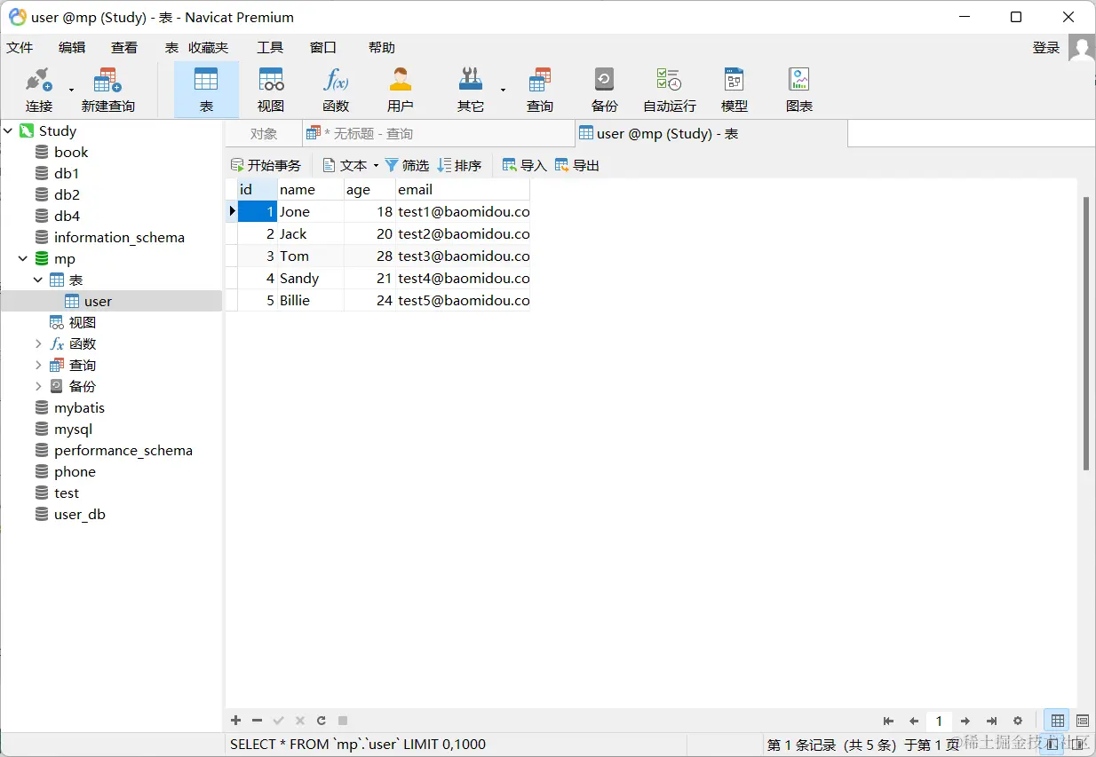Click the cell test3@baomidou.co
The image size is (1096, 757).
coord(463,256)
